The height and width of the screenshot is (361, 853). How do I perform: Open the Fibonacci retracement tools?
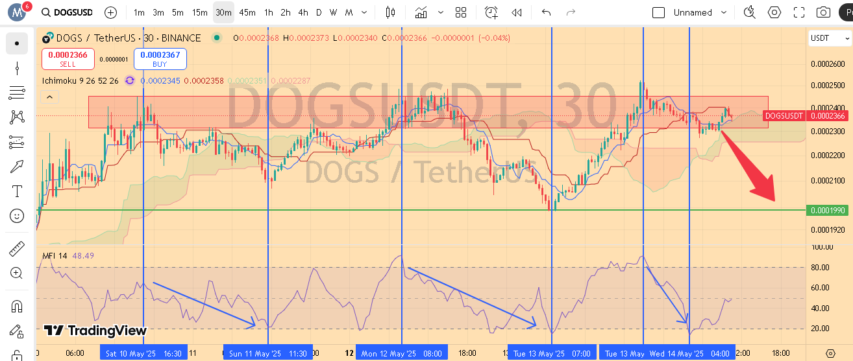tap(17, 93)
